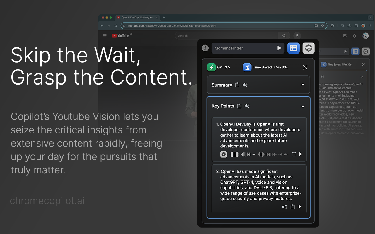Bookmark this page with the star
Screen dimensions: 375x234
pyautogui.click(x=323, y=26)
